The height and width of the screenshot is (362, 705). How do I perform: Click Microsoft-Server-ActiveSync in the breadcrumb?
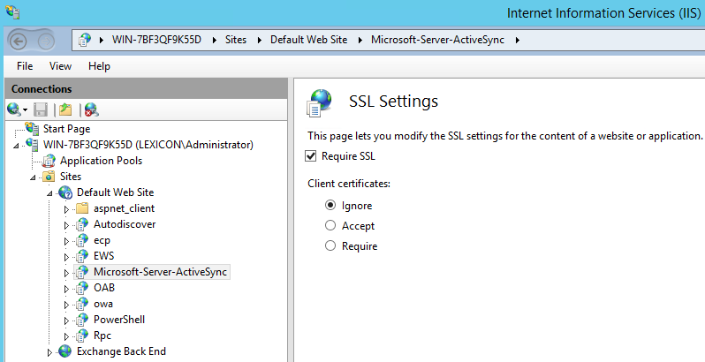(x=437, y=40)
